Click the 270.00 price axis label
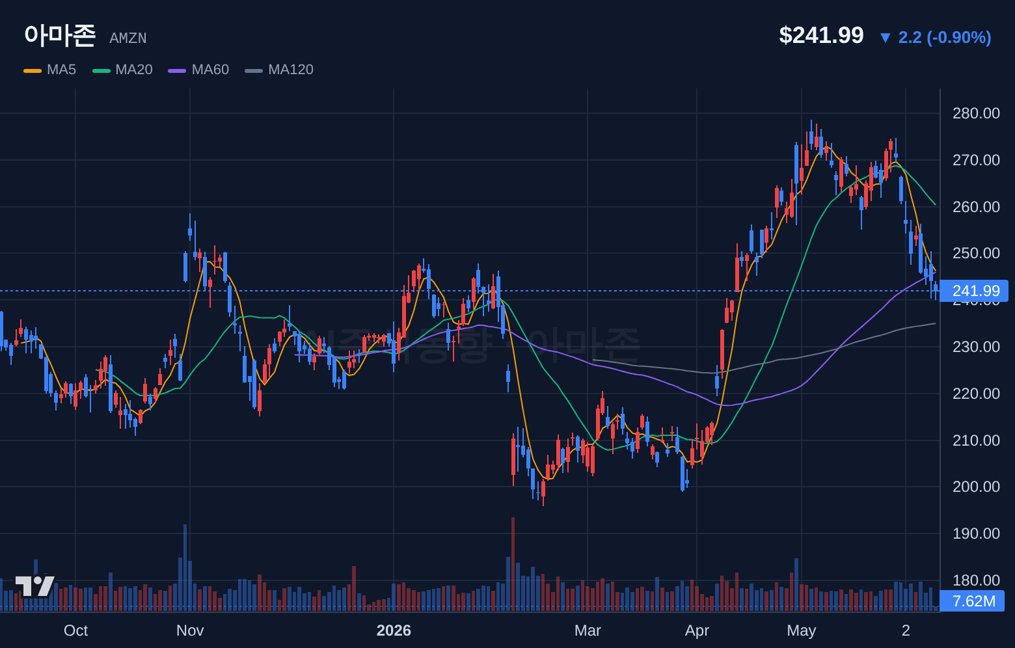 pos(976,160)
